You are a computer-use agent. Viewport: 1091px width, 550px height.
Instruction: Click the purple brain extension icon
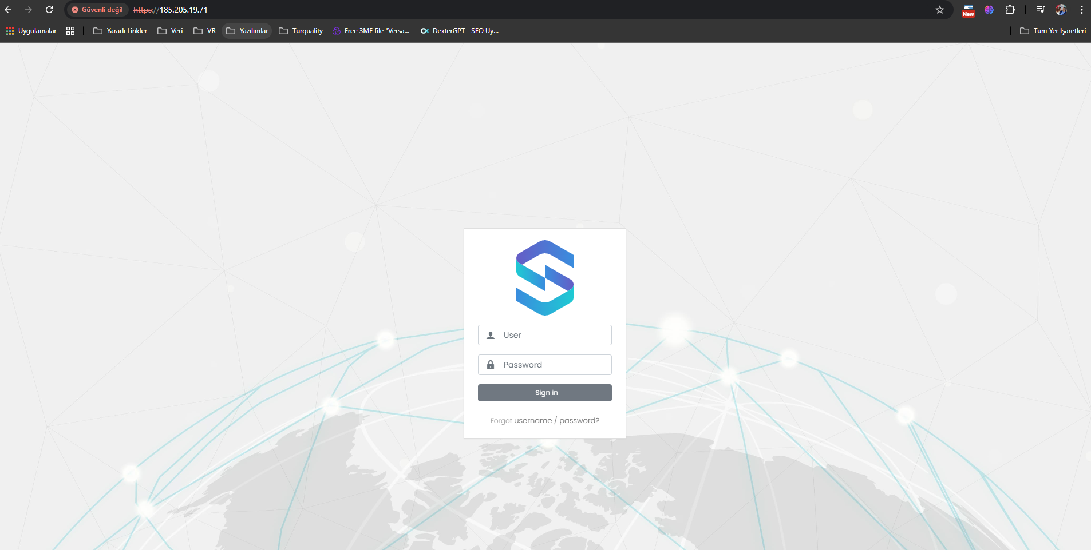coord(989,10)
